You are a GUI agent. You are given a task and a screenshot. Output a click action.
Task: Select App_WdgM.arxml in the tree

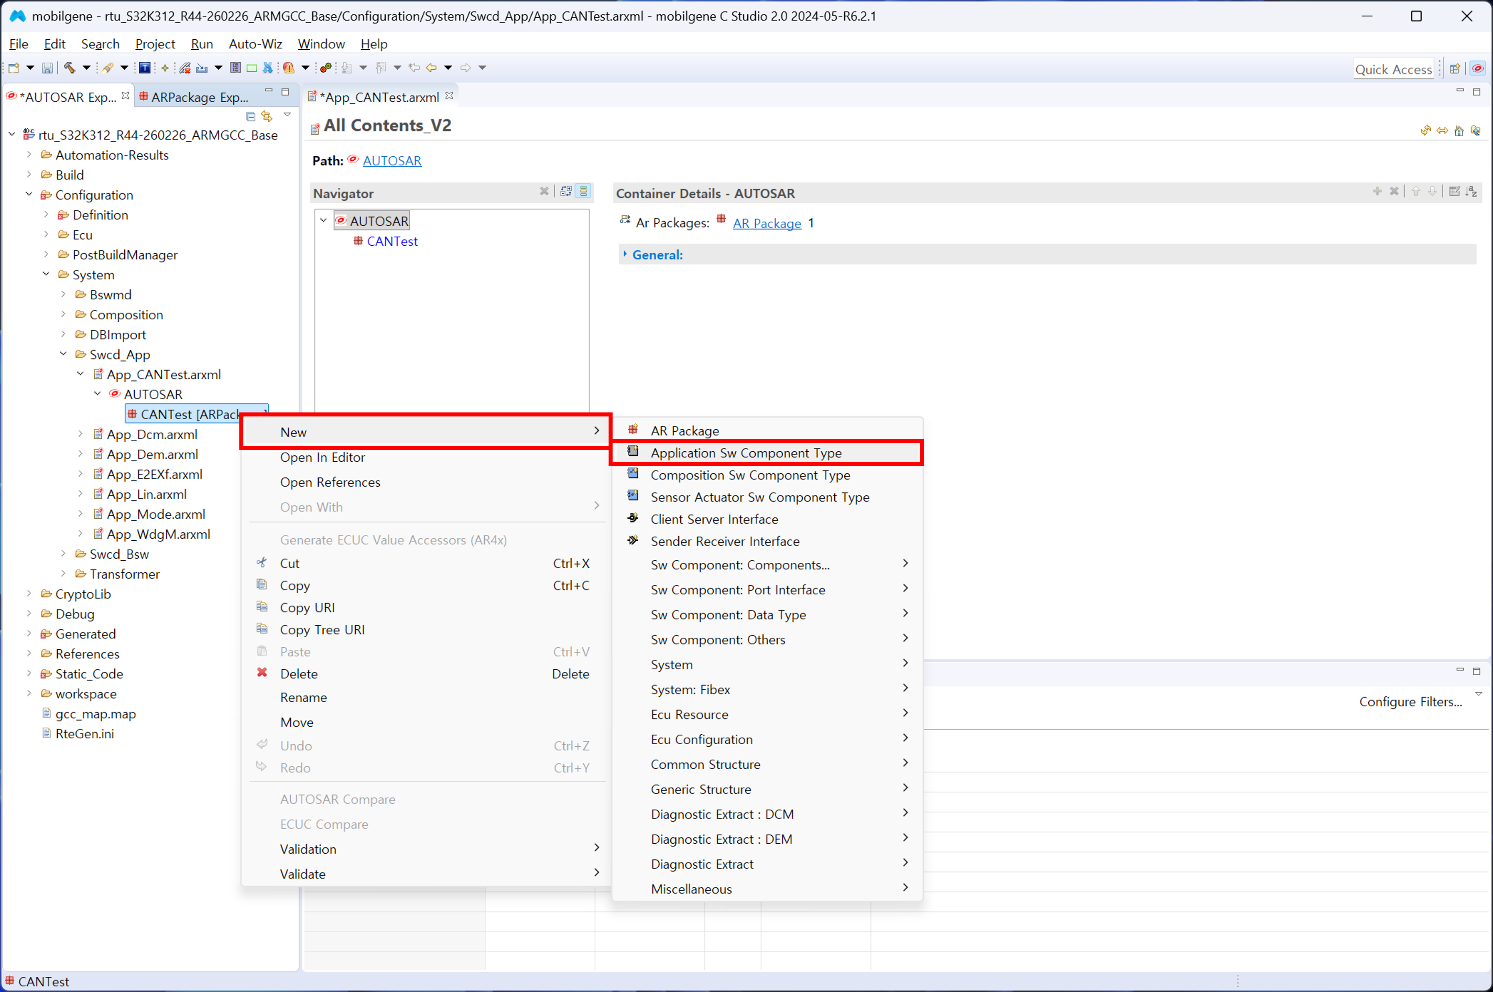[158, 534]
